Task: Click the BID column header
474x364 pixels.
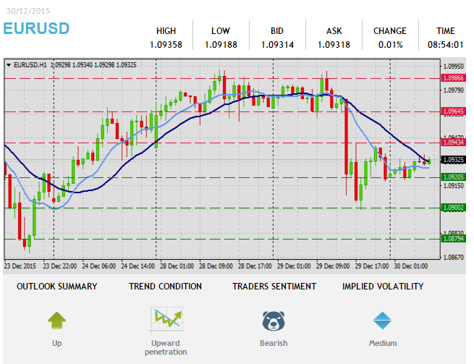Action: click(x=277, y=31)
